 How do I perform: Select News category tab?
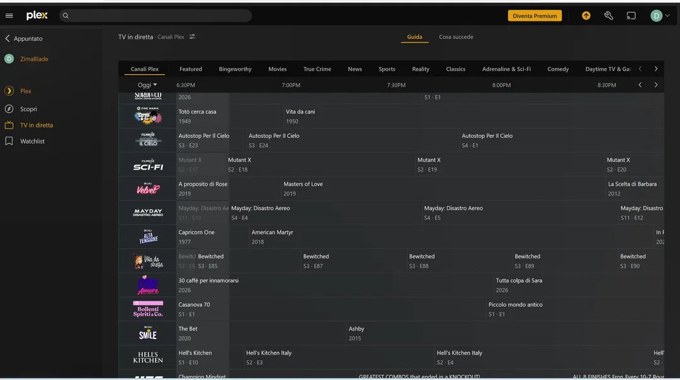354,69
